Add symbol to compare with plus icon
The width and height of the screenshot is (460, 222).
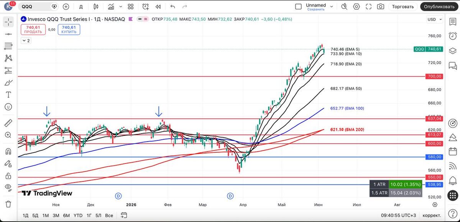pos(66,7)
